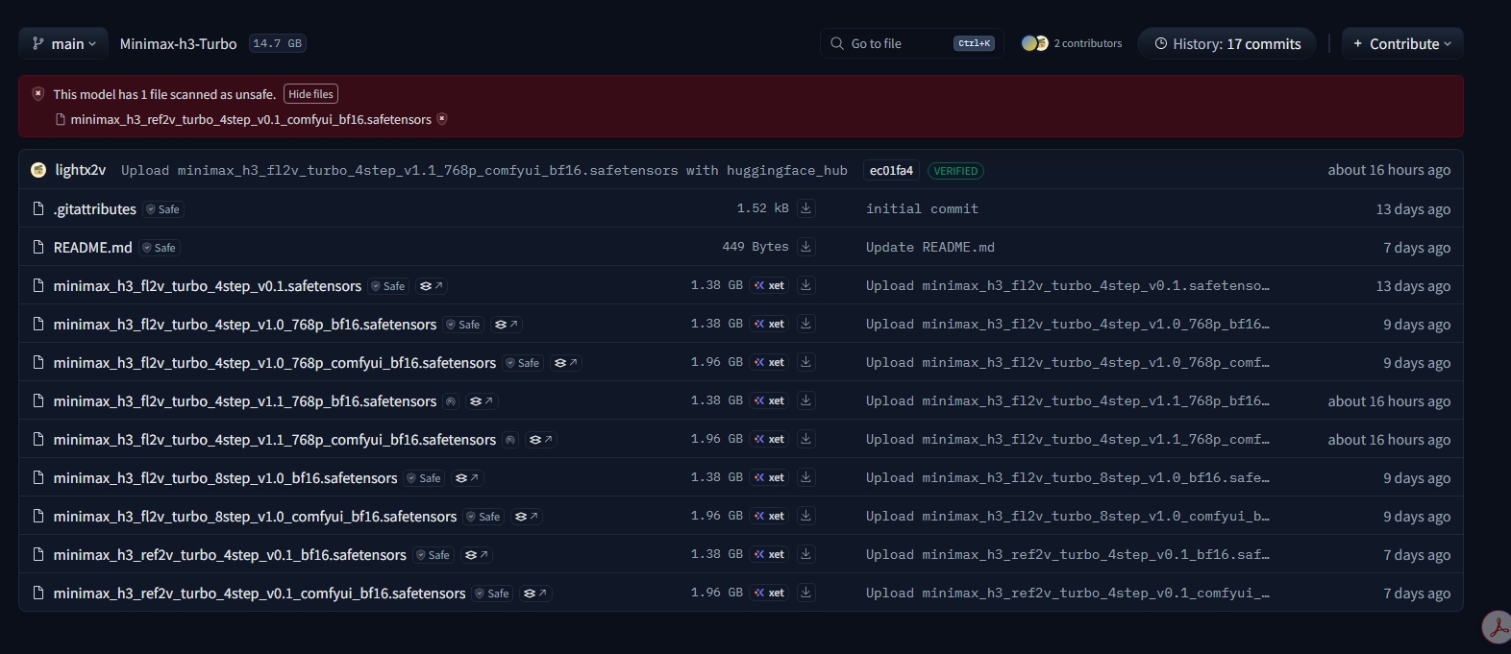Click the VERIFIED commit badge

955,171
